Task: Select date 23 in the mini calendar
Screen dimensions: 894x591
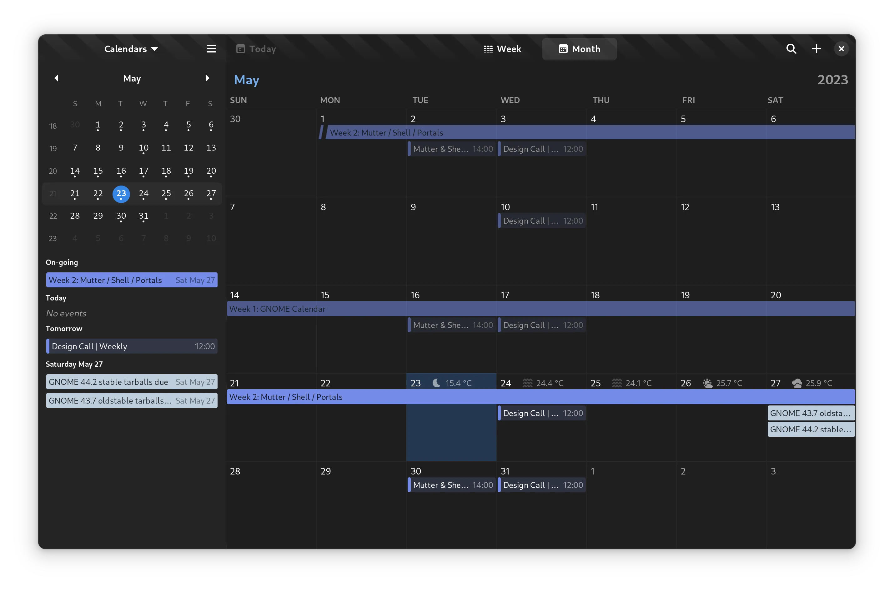Action: click(121, 194)
